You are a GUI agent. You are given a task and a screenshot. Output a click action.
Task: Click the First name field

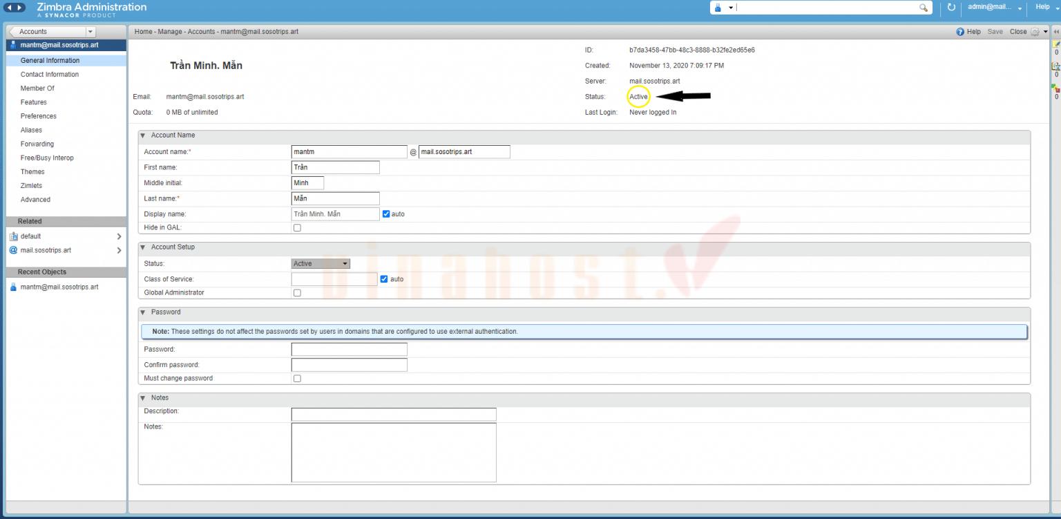coord(336,167)
